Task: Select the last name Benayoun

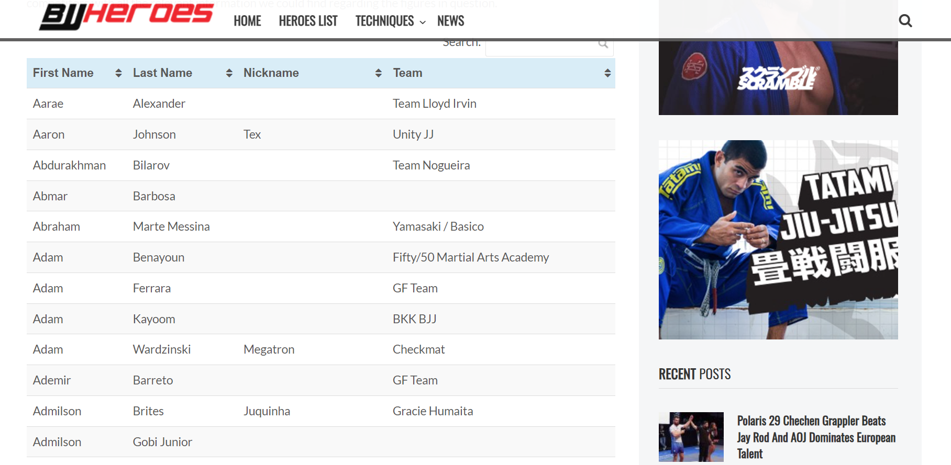Action: pyautogui.click(x=159, y=257)
